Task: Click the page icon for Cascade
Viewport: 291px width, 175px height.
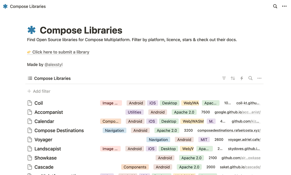Action: (x=30, y=167)
